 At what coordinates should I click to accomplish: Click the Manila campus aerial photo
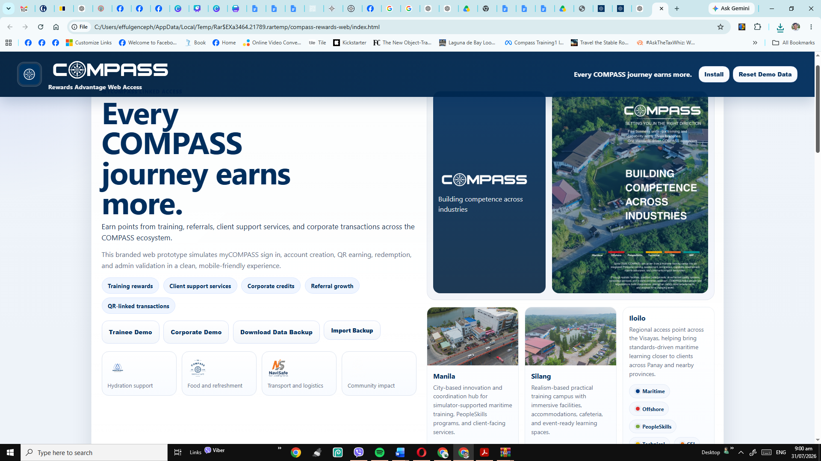(x=473, y=336)
